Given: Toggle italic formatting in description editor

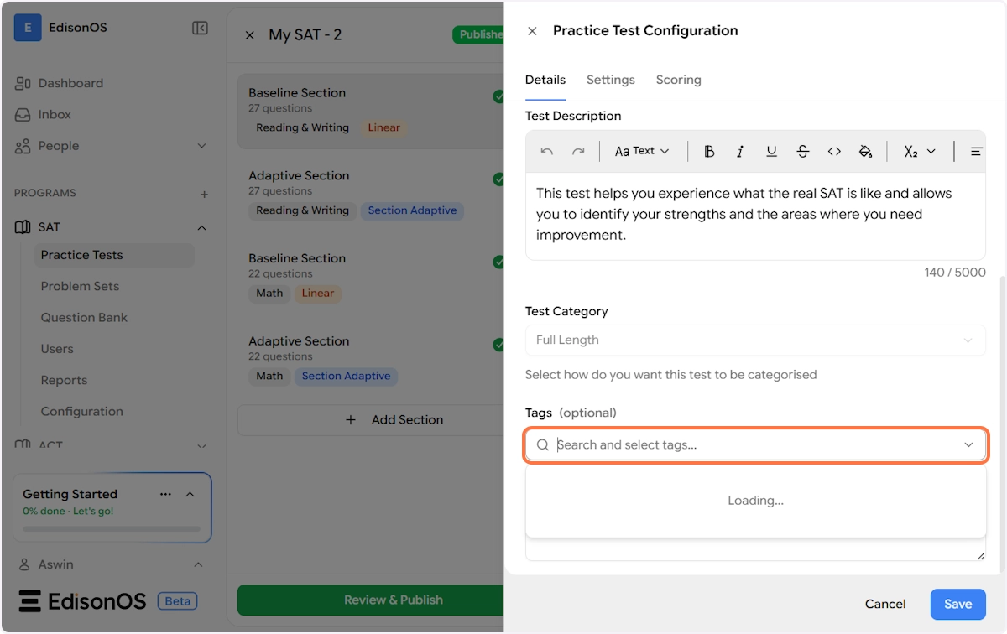Looking at the screenshot, I should point(740,152).
